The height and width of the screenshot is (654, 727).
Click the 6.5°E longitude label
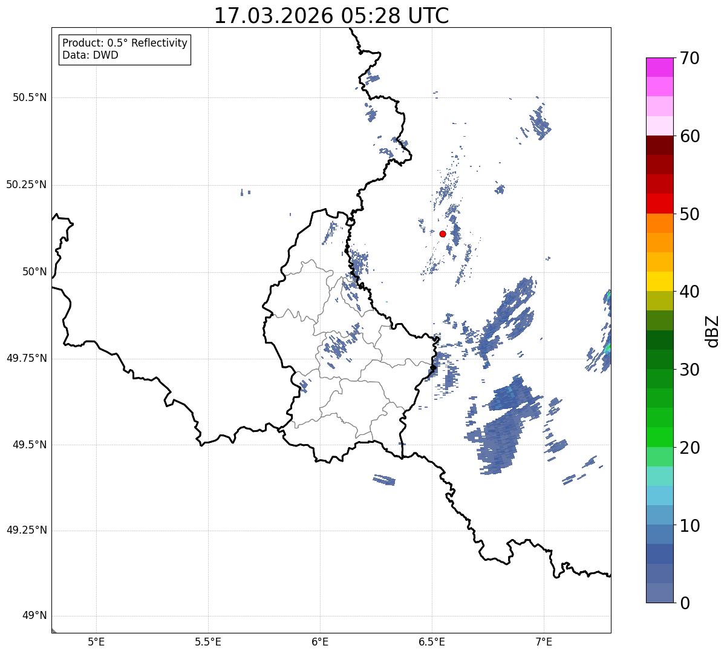pyautogui.click(x=432, y=642)
